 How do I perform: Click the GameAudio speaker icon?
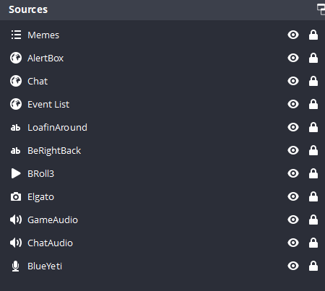point(16,220)
